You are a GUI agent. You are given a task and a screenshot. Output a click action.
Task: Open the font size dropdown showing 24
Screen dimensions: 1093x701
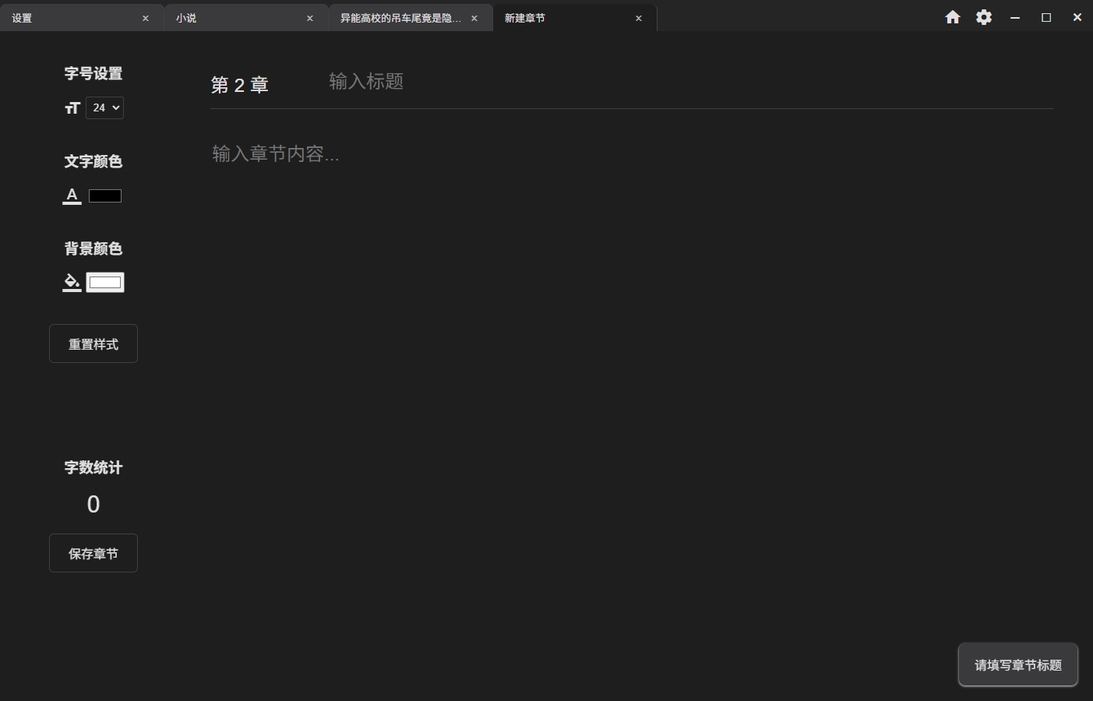[104, 107]
